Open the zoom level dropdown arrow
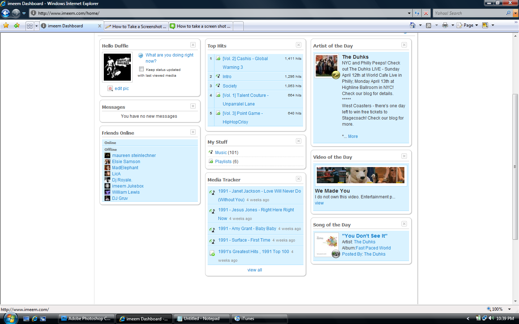This screenshot has width=519, height=324. (510, 309)
